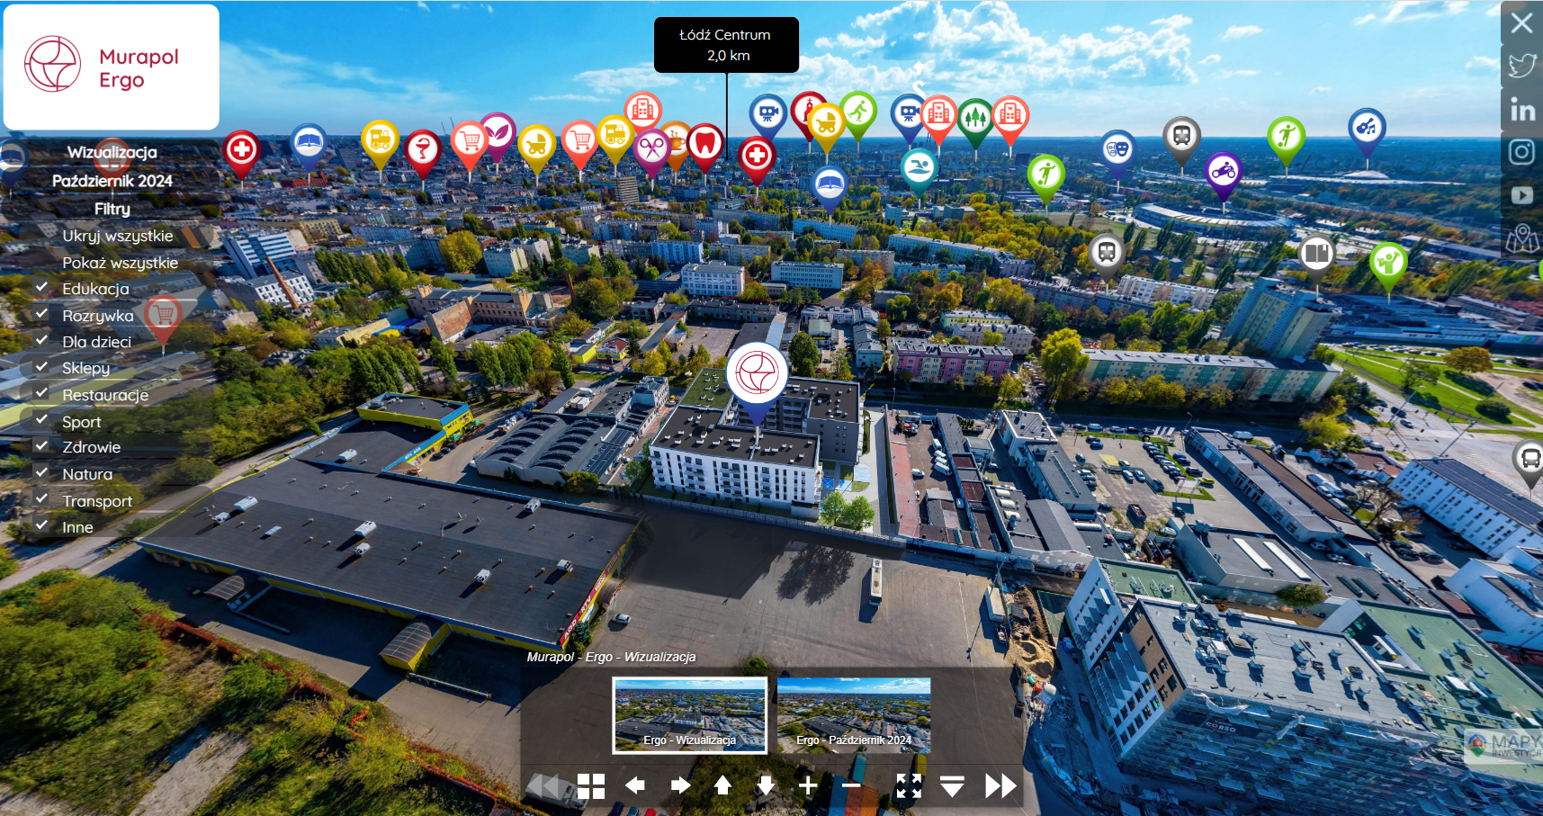Viewport: 1543px width, 816px height.
Task: Collapse the bottom panel with down triangle
Action: [x=952, y=785]
